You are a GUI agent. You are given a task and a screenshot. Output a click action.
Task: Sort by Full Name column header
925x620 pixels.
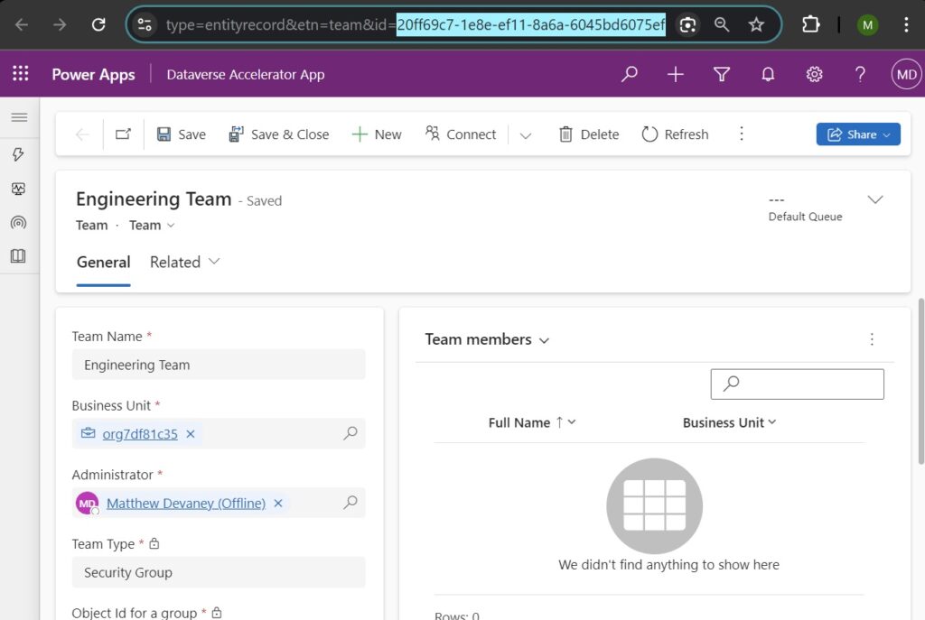[532, 422]
